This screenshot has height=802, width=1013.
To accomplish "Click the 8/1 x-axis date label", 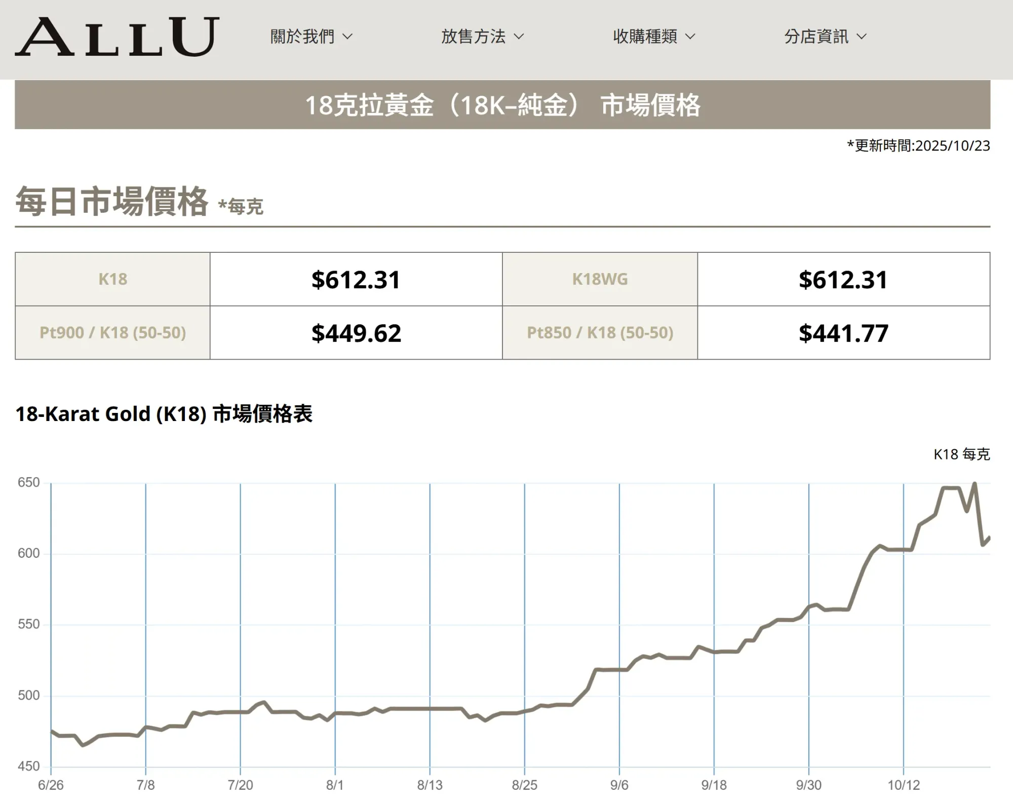I will 335,785.
